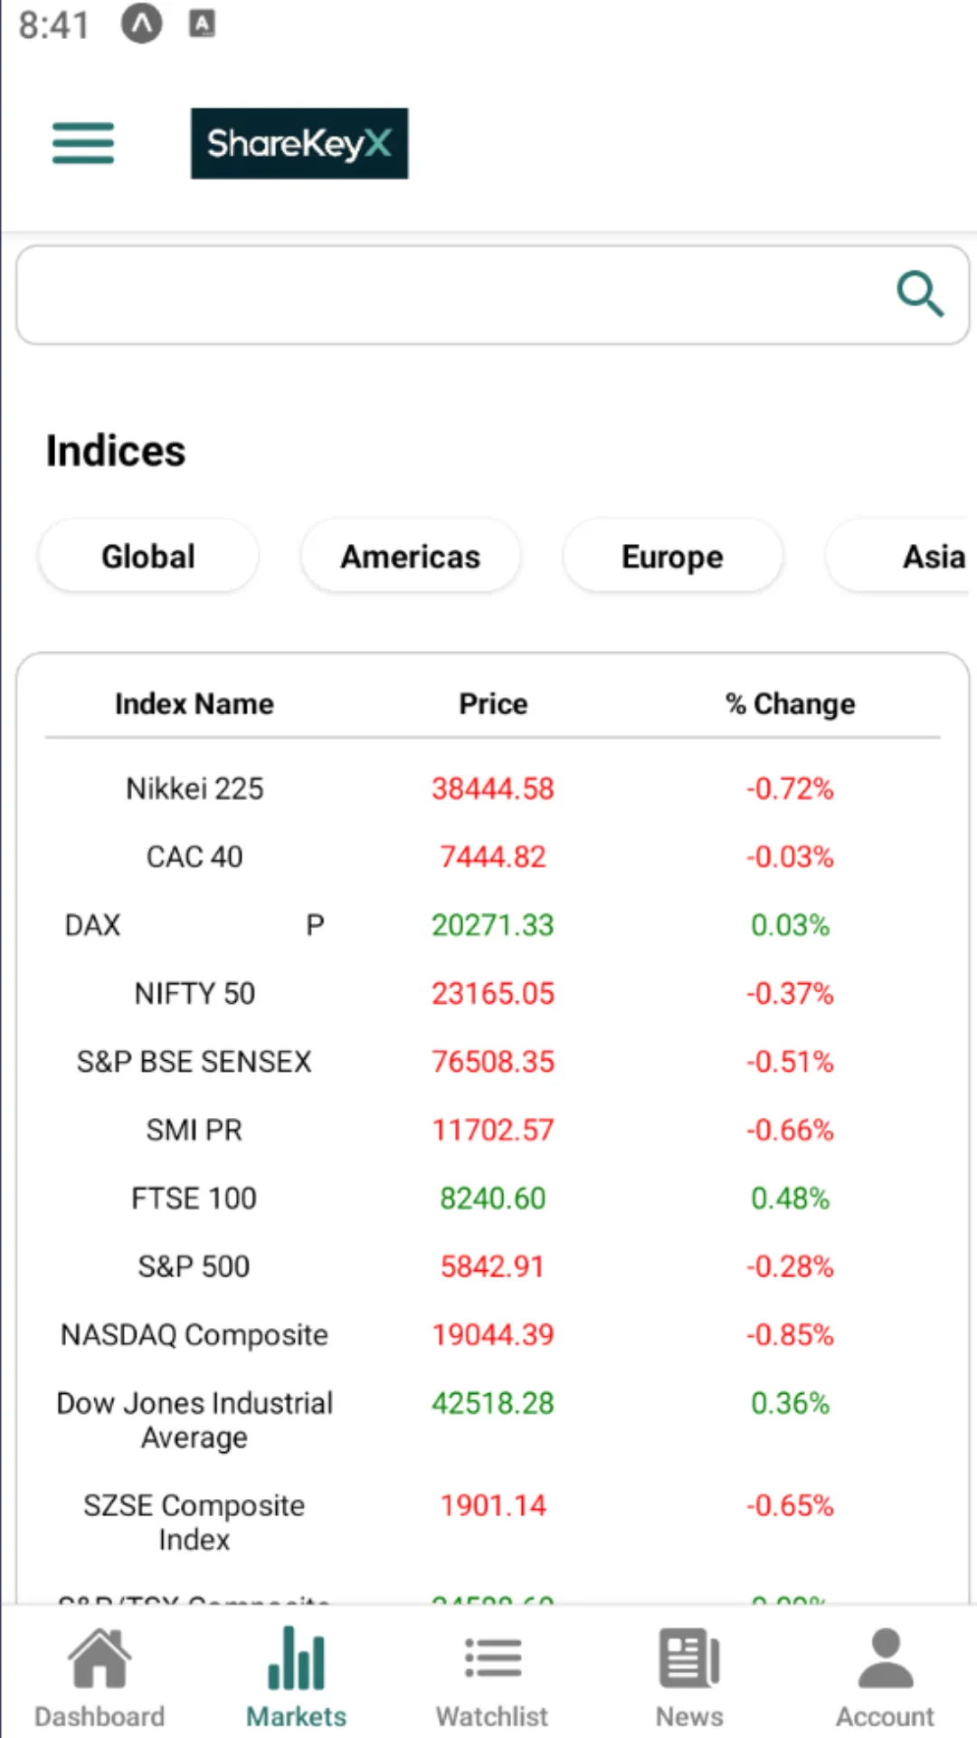Screen dimensions: 977x1738
Task: Tap the Index Name column header
Action: click(194, 704)
